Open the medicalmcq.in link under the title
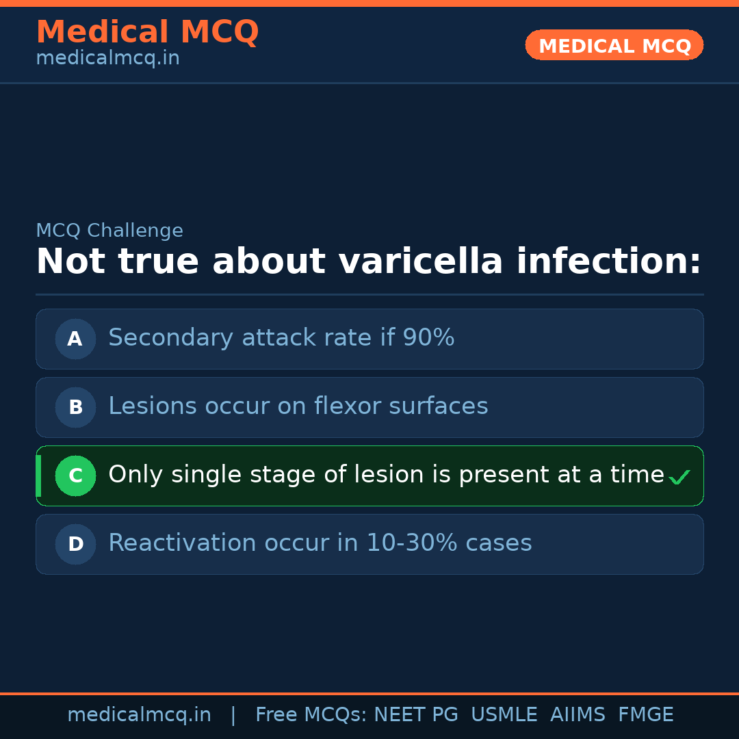The height and width of the screenshot is (739, 739). (x=107, y=59)
